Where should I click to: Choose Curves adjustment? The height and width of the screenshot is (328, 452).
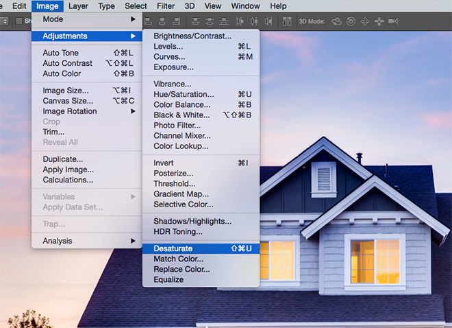(x=201, y=57)
